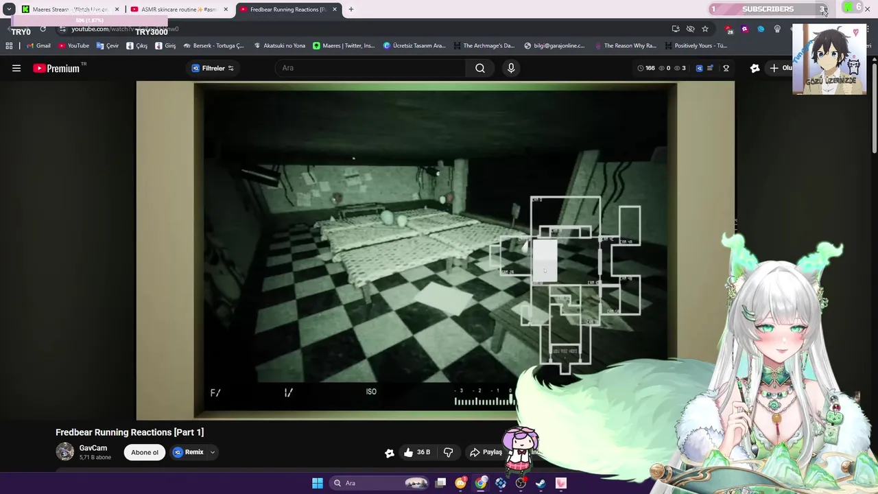Click the Paylaş share button

(486, 452)
